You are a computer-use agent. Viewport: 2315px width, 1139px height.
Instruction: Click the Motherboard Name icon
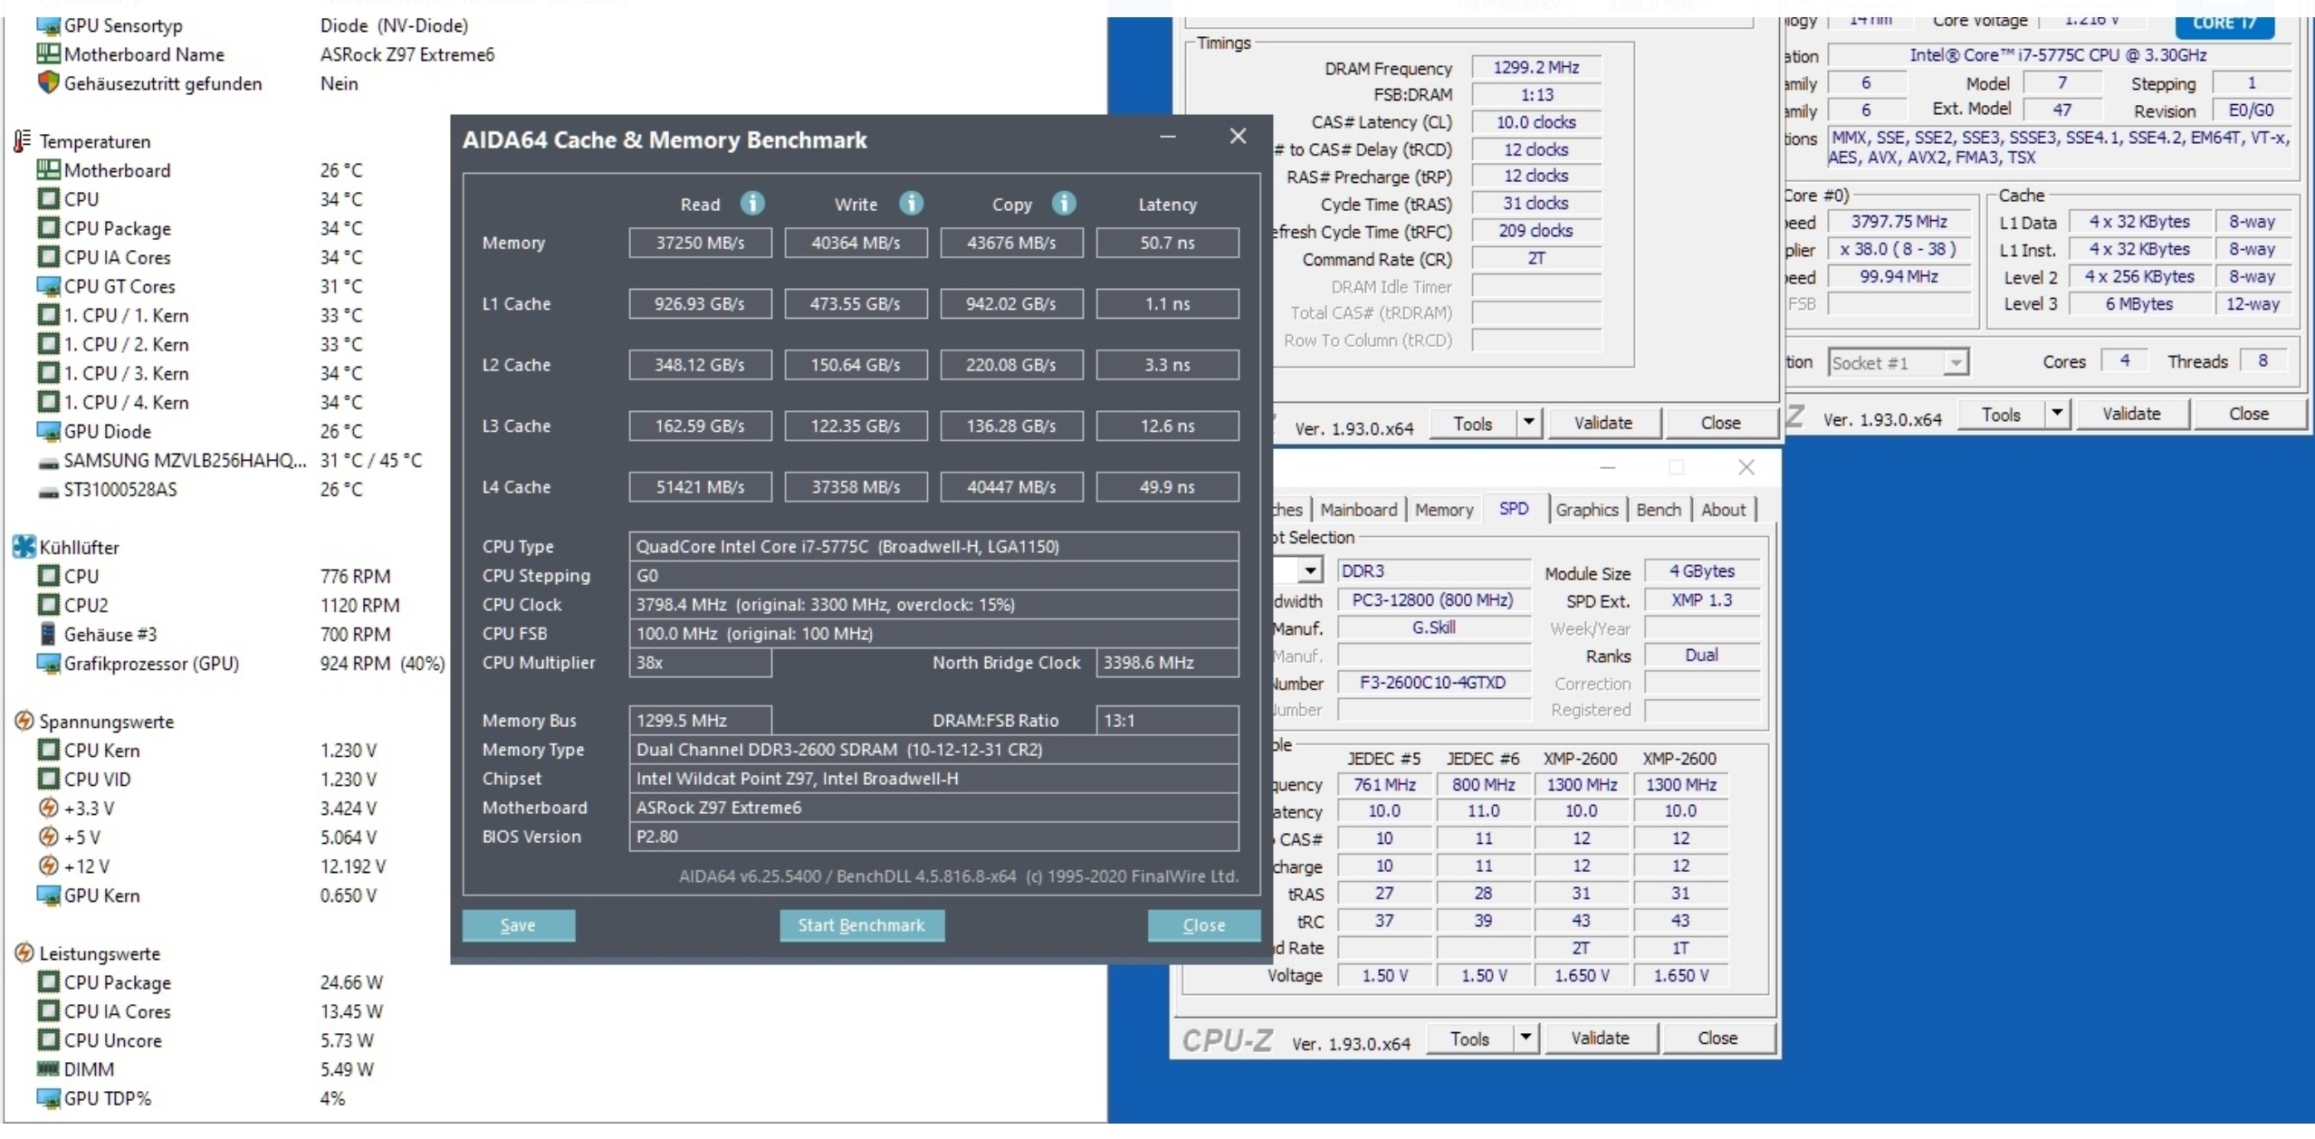pos(48,53)
